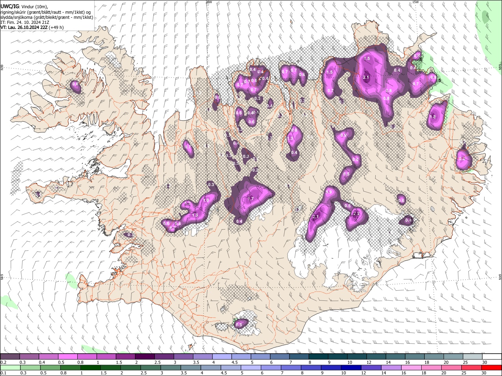Click the bright pink legend swatch between 0.5 and 0.8

(x=67, y=357)
